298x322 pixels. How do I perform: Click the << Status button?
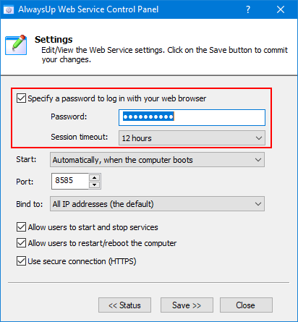[x=124, y=305]
